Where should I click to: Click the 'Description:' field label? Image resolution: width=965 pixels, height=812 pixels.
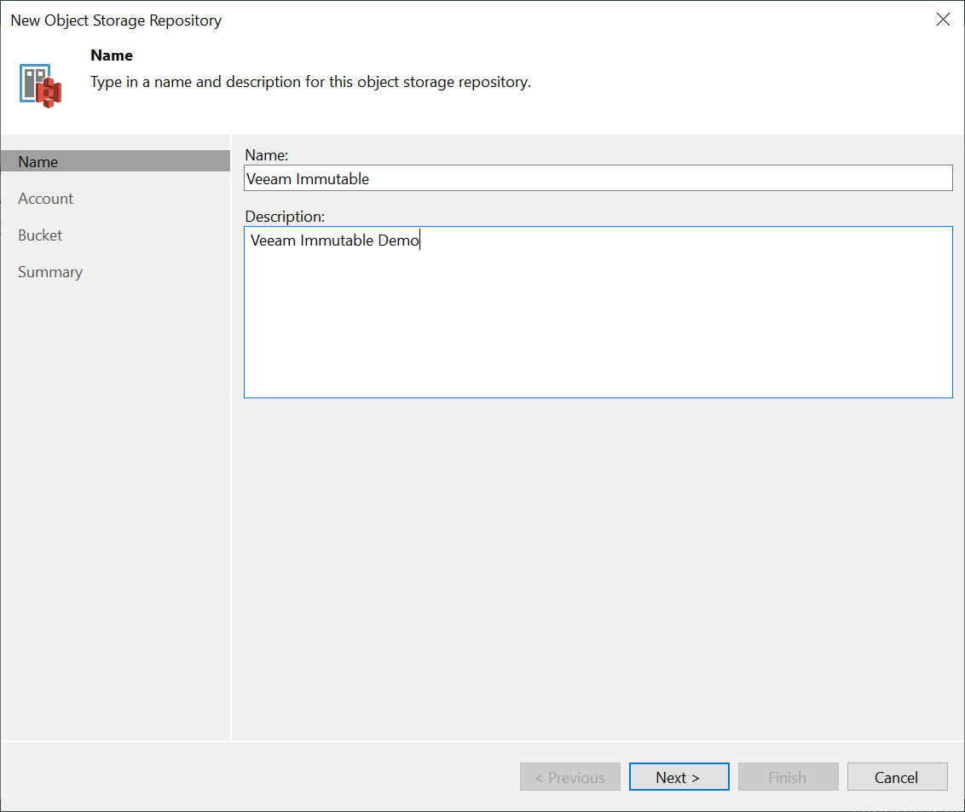tap(285, 217)
